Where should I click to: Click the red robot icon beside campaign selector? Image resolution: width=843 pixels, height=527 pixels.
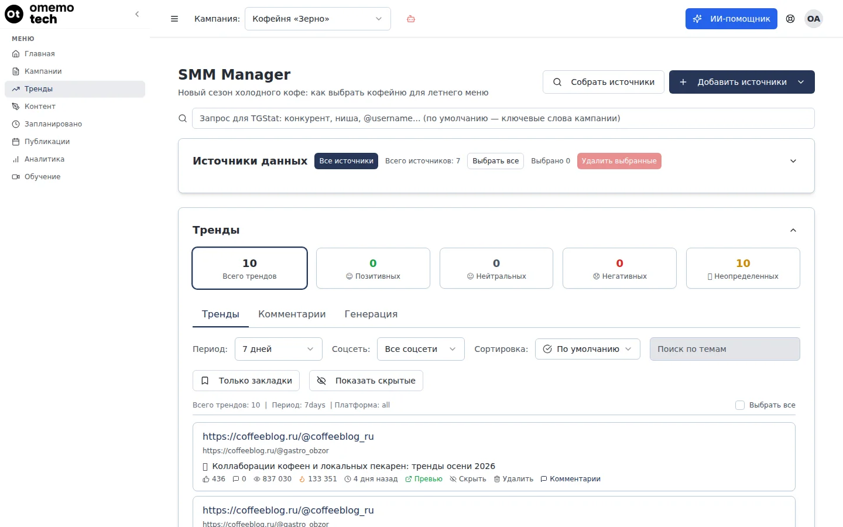tap(411, 19)
